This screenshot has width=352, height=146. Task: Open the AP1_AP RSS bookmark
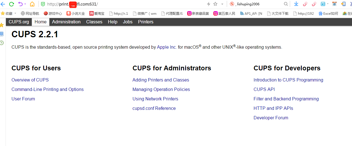[251, 13]
